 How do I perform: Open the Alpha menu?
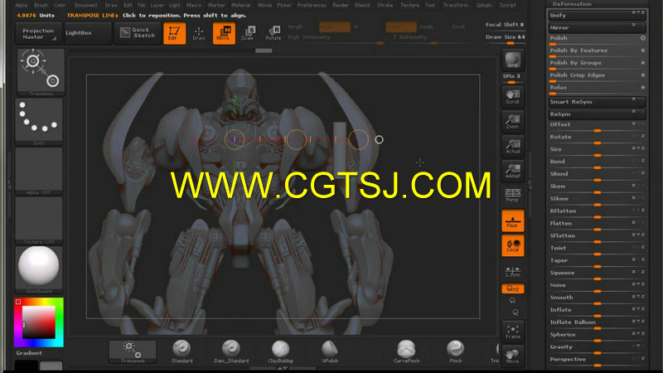(22, 5)
